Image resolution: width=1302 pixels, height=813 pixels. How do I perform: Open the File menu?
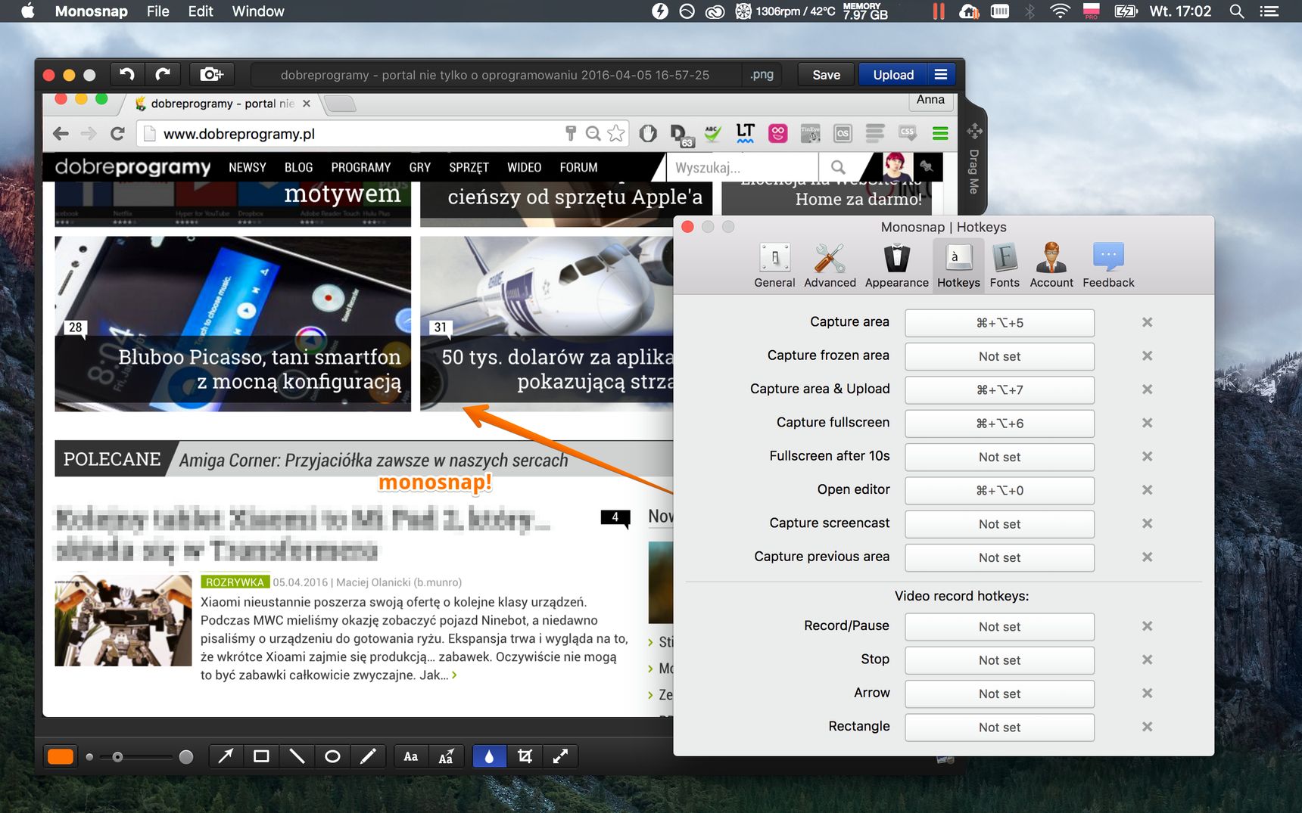[157, 11]
